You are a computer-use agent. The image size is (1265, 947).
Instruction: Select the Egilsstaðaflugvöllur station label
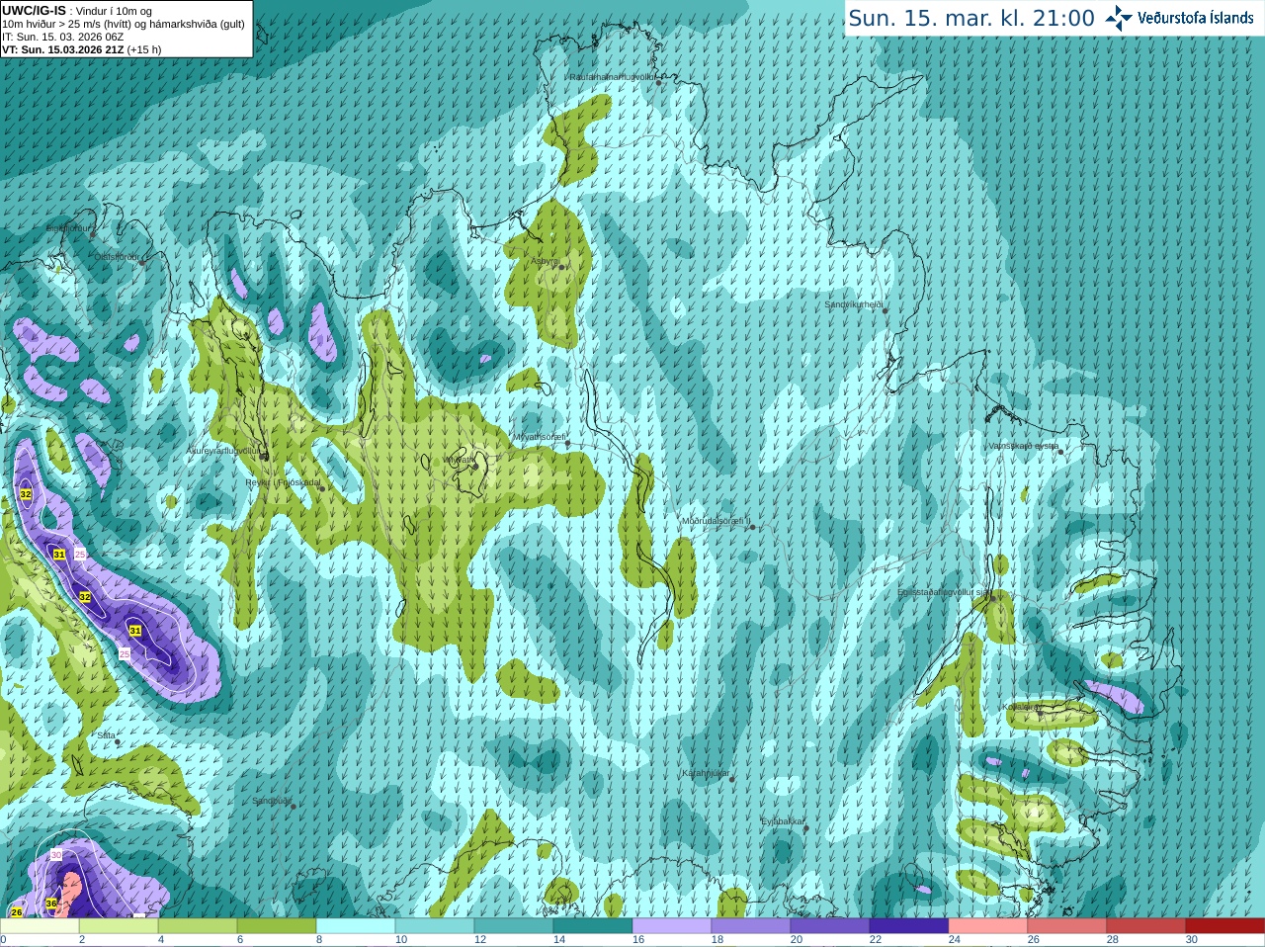click(x=944, y=592)
